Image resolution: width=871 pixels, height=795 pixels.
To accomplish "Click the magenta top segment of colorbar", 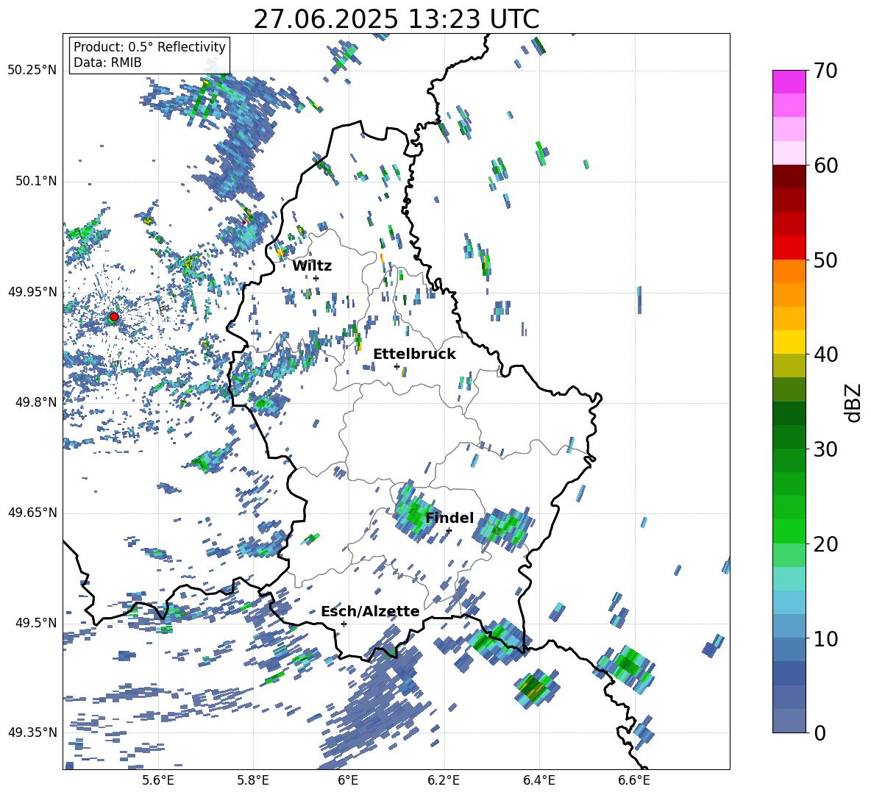I will pyautogui.click(x=789, y=82).
